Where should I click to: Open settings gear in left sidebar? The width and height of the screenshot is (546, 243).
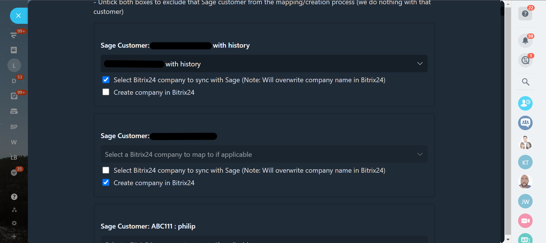(x=14, y=223)
